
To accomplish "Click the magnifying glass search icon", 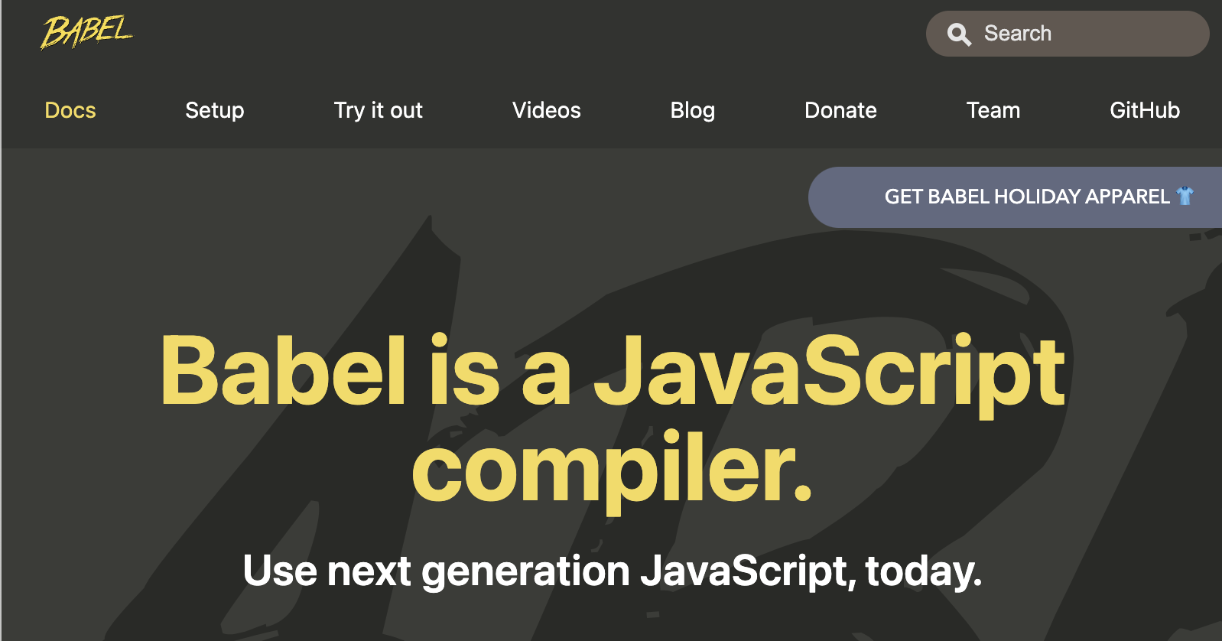I will click(x=958, y=34).
